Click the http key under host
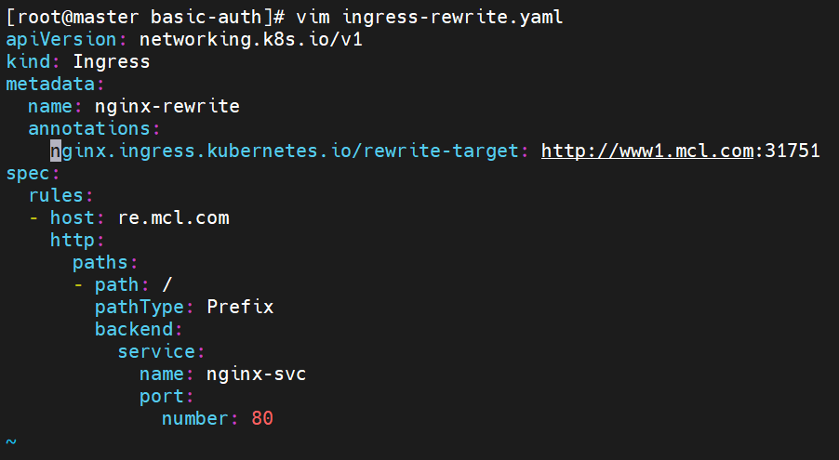 (73, 240)
